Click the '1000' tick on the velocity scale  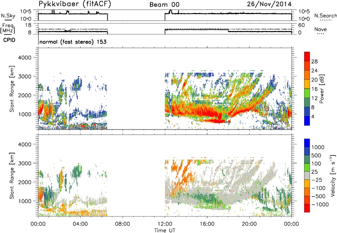click(x=318, y=147)
